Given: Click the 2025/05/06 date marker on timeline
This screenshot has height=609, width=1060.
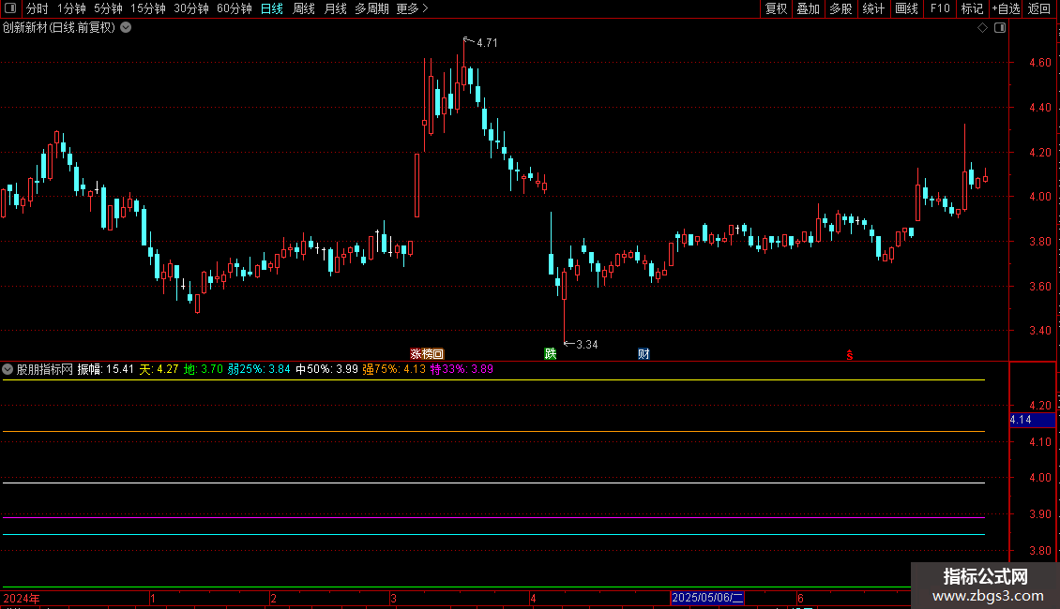Looking at the screenshot, I should [707, 598].
